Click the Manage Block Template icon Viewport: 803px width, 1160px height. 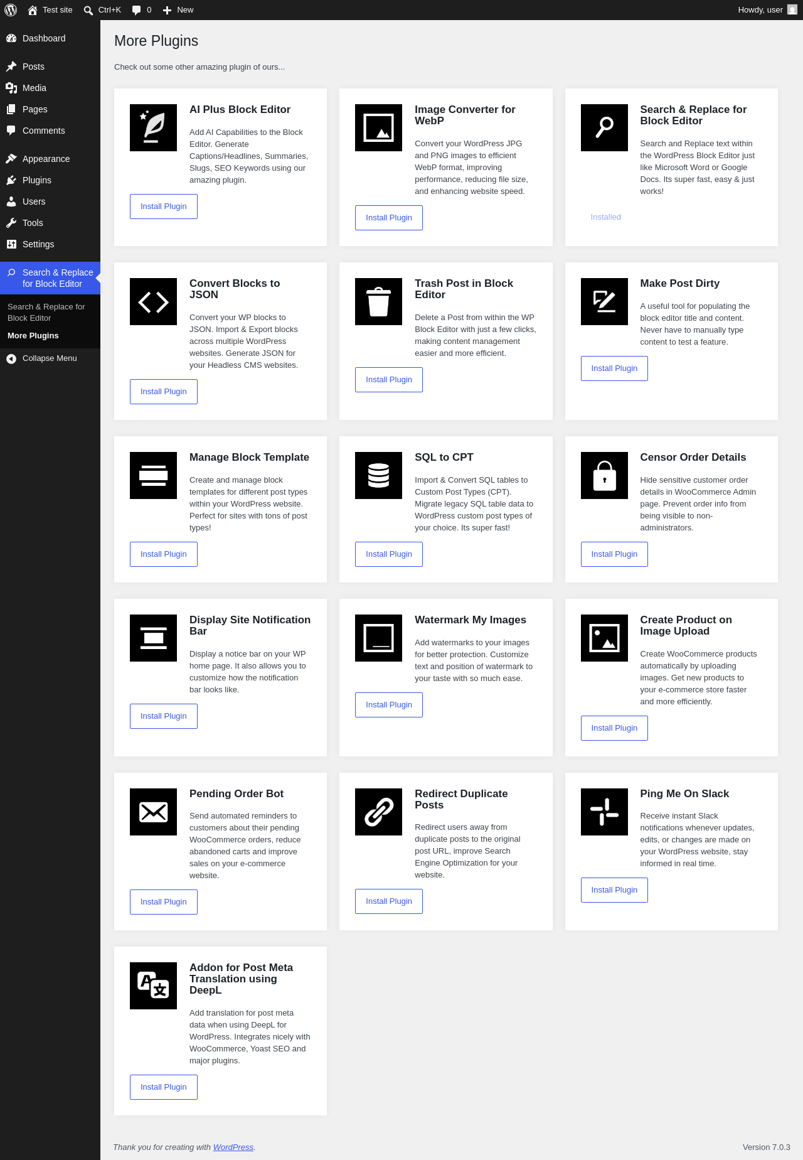click(x=153, y=475)
